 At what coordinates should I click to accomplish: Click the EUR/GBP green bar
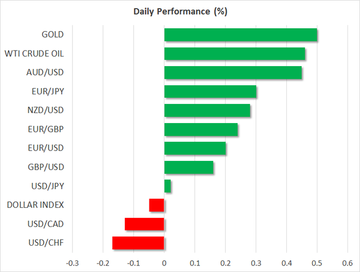tap(200, 130)
